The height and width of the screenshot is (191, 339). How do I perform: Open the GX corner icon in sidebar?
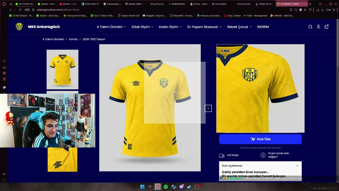tap(4, 174)
